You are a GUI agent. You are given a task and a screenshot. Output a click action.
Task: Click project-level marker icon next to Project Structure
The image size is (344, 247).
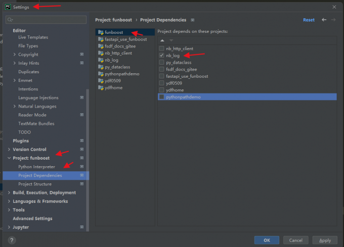tap(82, 184)
